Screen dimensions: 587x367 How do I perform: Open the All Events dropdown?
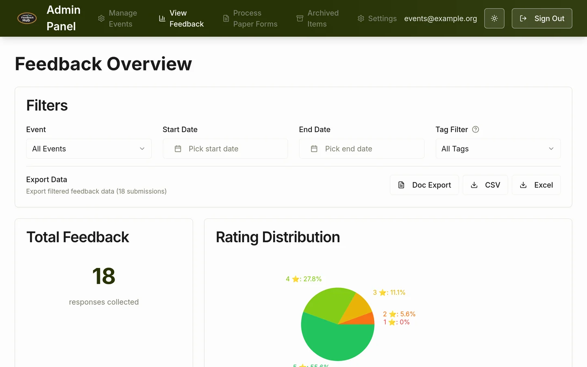pos(89,149)
